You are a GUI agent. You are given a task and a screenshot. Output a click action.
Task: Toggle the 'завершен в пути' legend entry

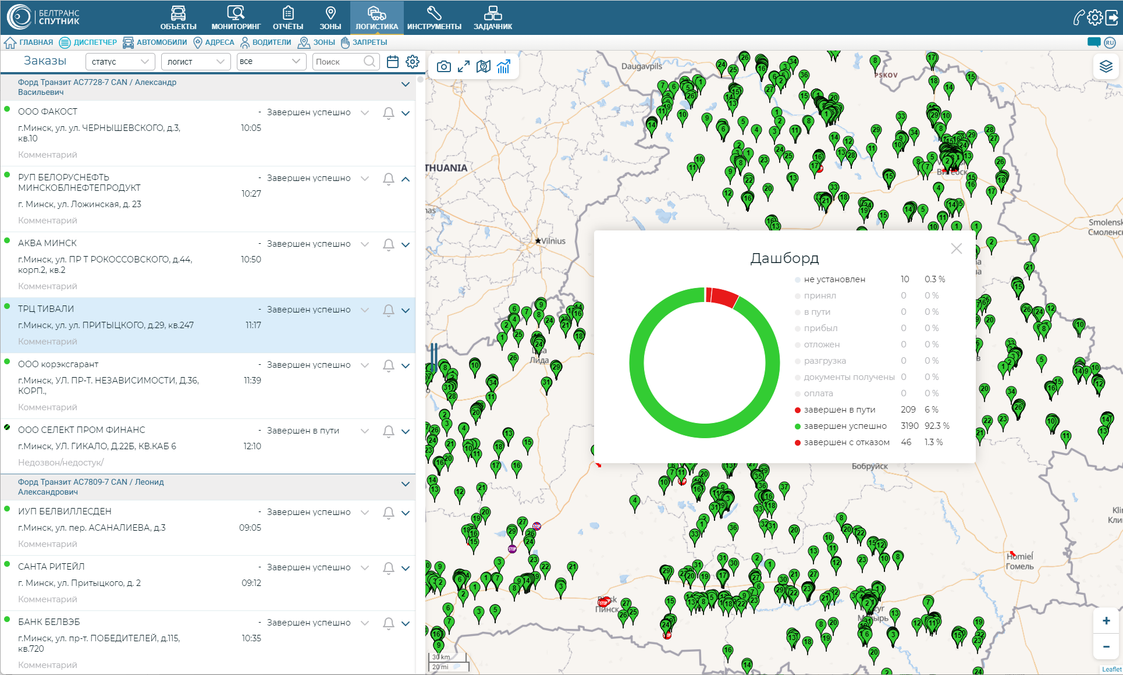click(x=839, y=410)
